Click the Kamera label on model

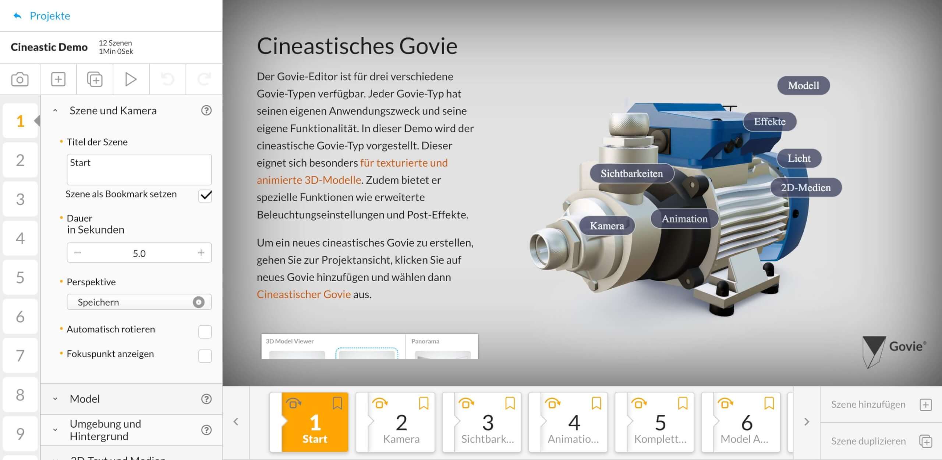tap(607, 225)
